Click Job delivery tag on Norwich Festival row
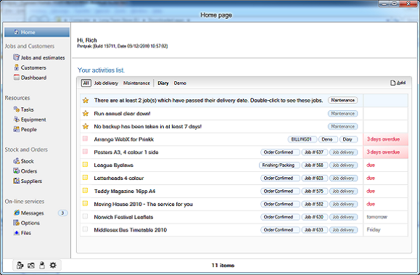420x275 pixels. [343, 217]
